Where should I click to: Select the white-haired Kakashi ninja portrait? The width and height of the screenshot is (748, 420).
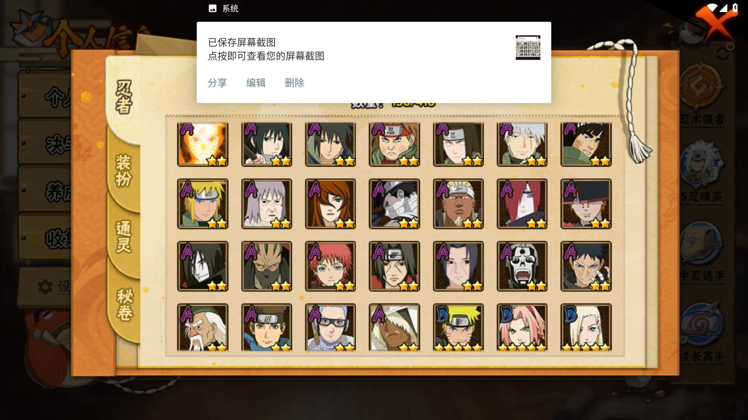point(522,144)
